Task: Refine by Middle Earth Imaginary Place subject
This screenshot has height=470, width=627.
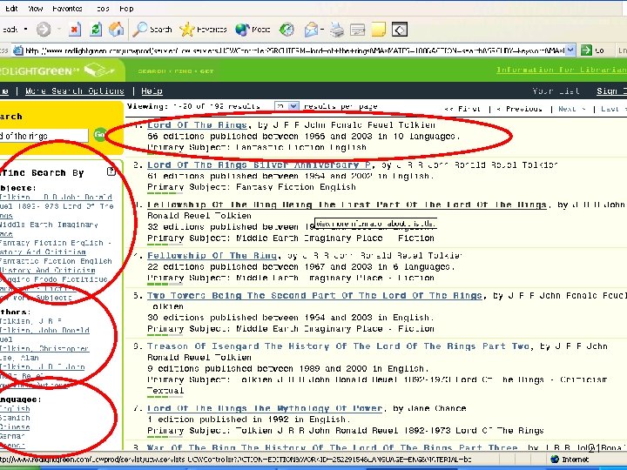Action: pyautogui.click(x=49, y=229)
